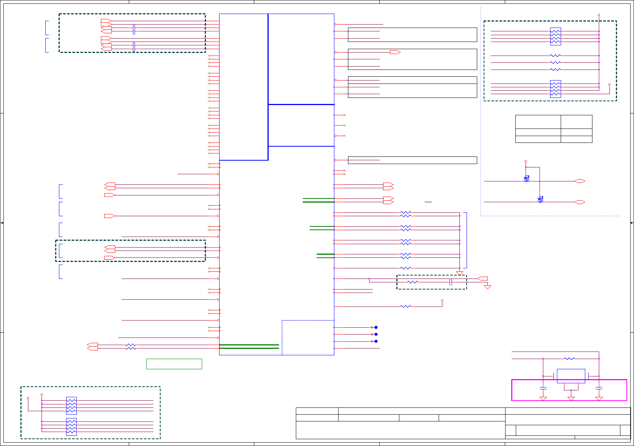Select lower capacitor in top-left dashed box

point(134,47)
